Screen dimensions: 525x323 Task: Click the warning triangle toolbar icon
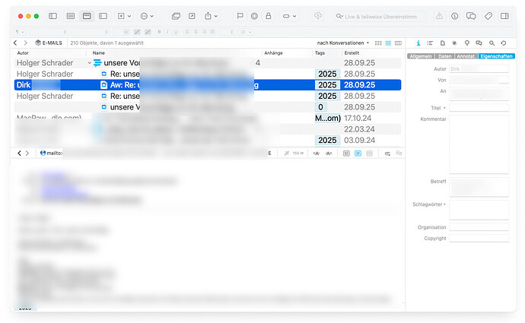pyautogui.click(x=439, y=16)
